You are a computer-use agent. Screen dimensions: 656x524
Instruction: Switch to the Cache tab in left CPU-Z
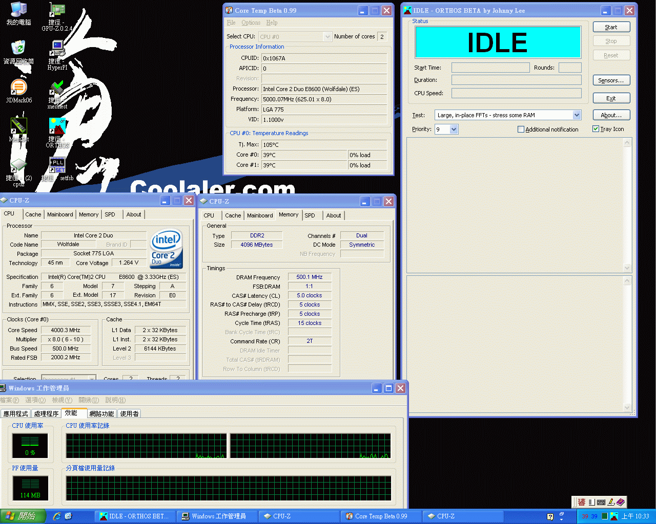point(33,214)
